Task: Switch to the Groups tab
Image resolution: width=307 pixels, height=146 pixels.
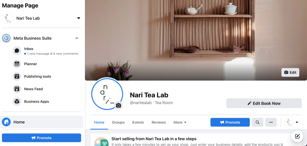Action: [118, 122]
